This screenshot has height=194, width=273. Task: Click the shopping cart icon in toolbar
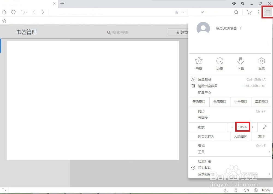(x=249, y=12)
